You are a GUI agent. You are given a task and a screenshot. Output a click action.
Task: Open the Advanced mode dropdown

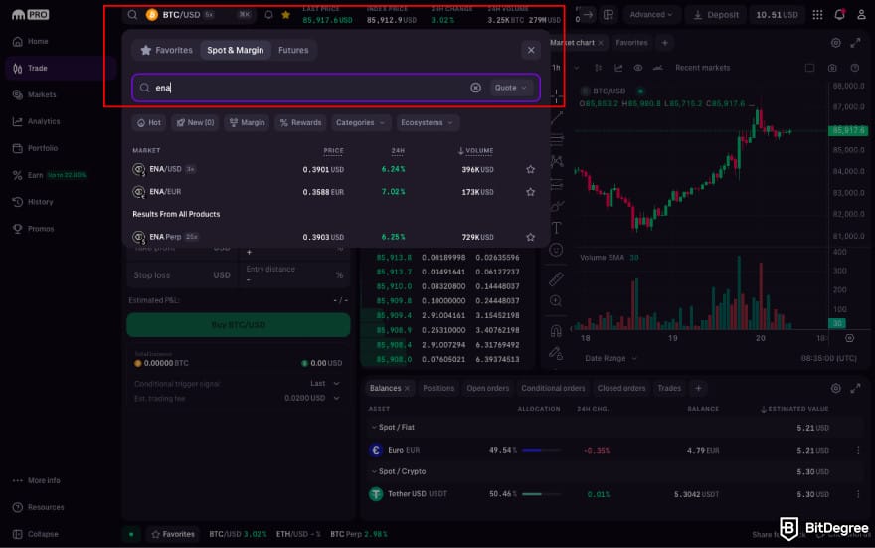(x=651, y=15)
